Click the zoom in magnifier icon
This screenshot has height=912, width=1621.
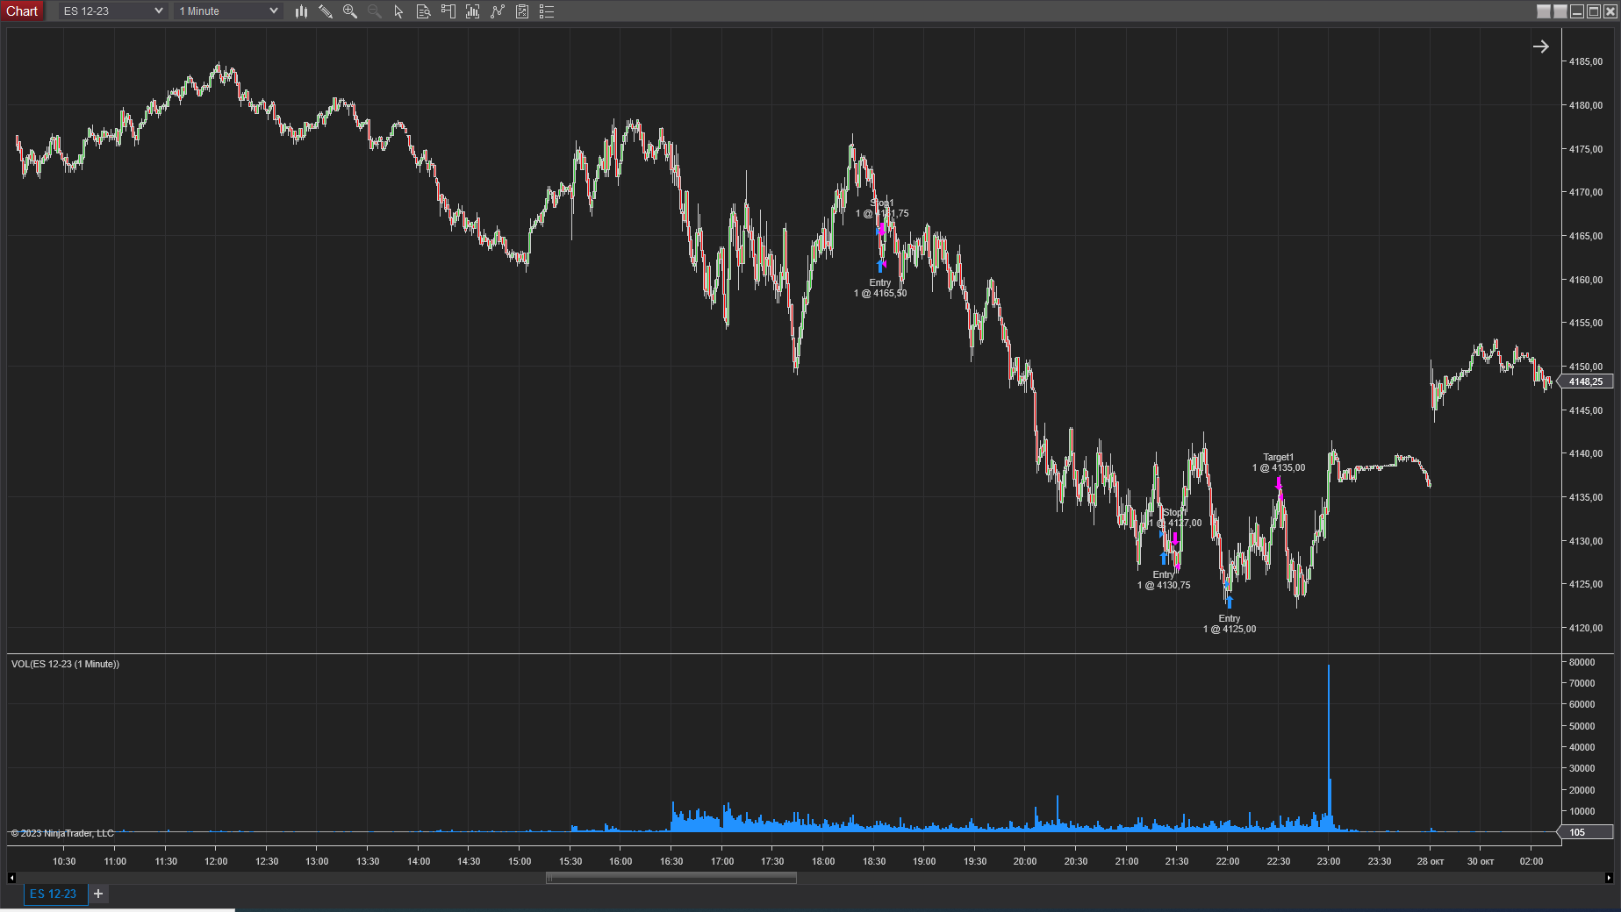[350, 11]
